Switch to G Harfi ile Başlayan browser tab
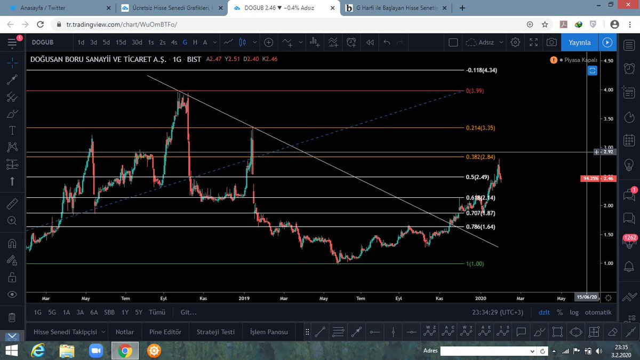Screen dimensions: 640x360 (397, 9)
